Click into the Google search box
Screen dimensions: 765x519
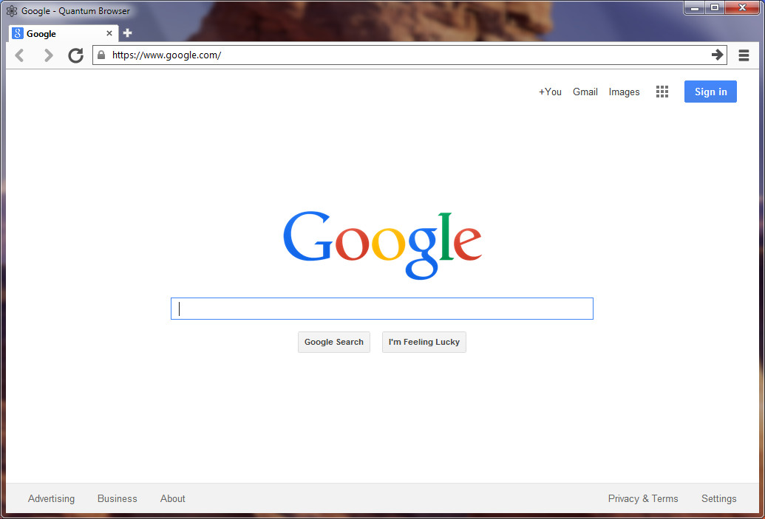click(x=382, y=309)
